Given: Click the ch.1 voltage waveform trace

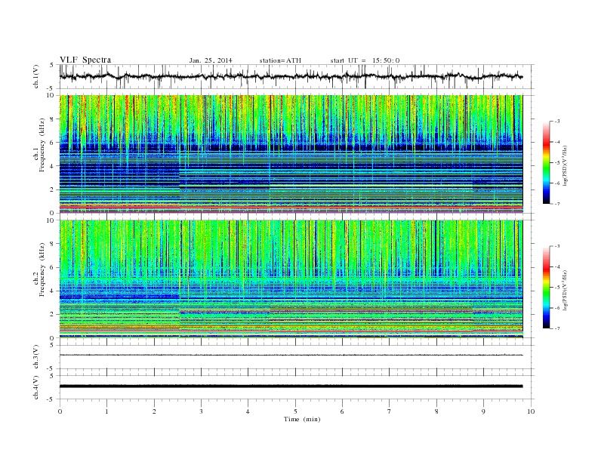Looking at the screenshot, I should (x=291, y=76).
